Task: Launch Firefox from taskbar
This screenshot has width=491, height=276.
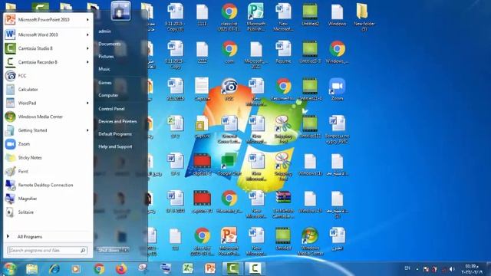Action: tap(121, 269)
